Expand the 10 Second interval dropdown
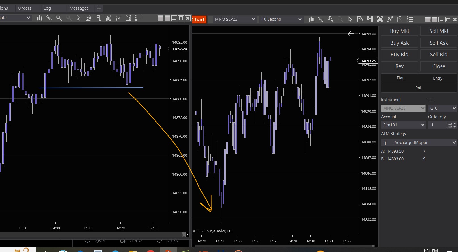Image resolution: width=458 pixels, height=252 pixels. pyautogui.click(x=281, y=19)
